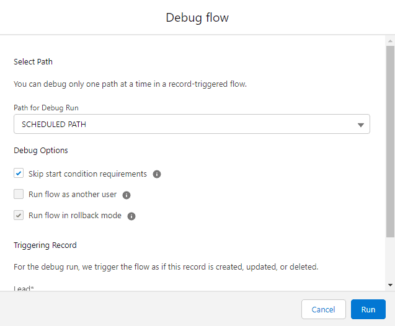Image resolution: width=395 pixels, height=326 pixels.
Task: Click scrollbar up arrow at top
Action: click(389, 42)
